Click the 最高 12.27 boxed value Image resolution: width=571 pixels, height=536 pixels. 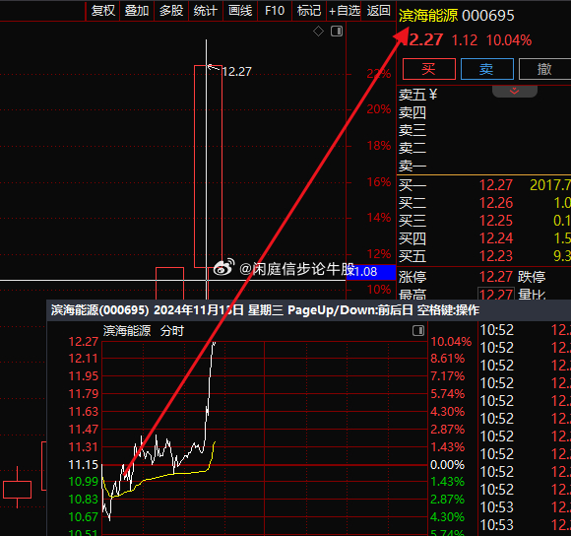(496, 294)
